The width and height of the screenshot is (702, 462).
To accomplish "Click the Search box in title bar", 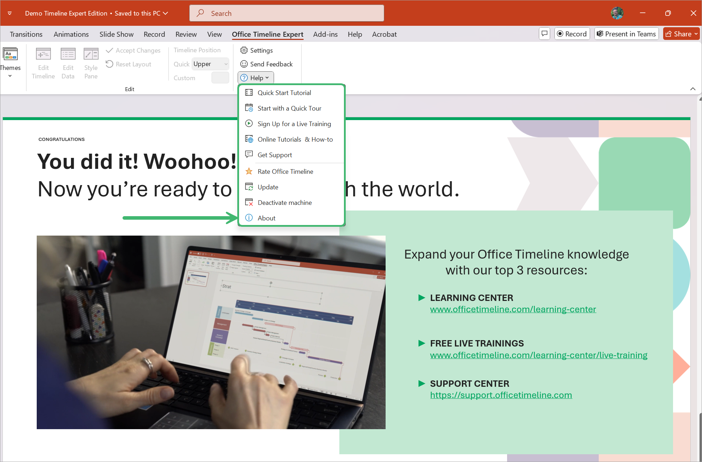I will pos(287,13).
